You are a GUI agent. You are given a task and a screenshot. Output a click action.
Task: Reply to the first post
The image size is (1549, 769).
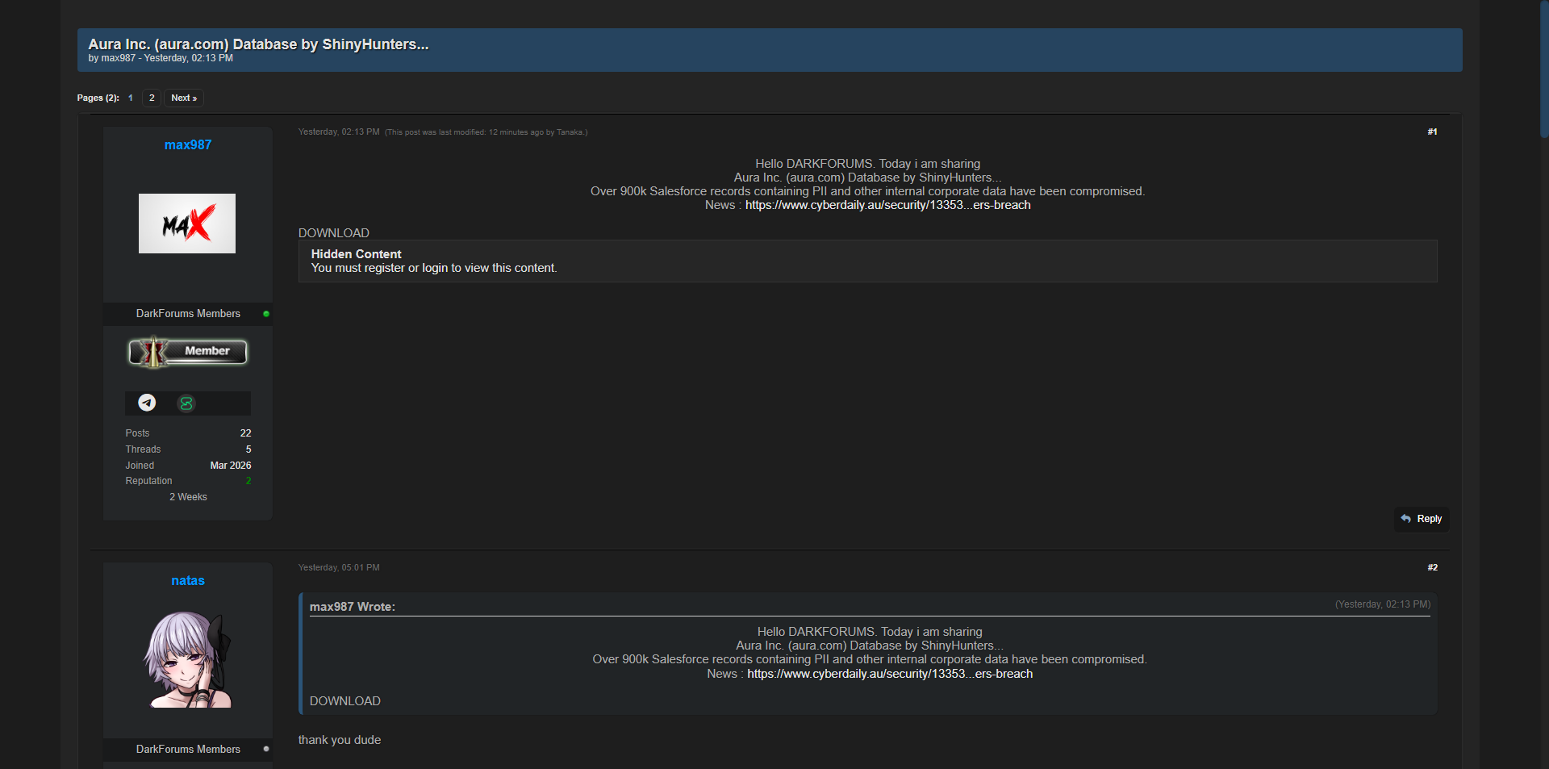pyautogui.click(x=1422, y=519)
